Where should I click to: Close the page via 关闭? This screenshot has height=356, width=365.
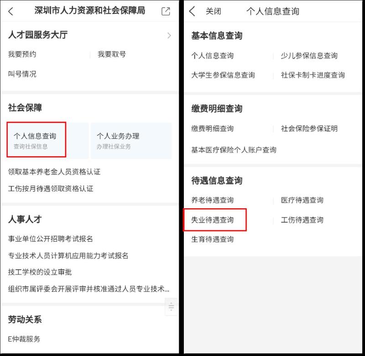point(213,11)
